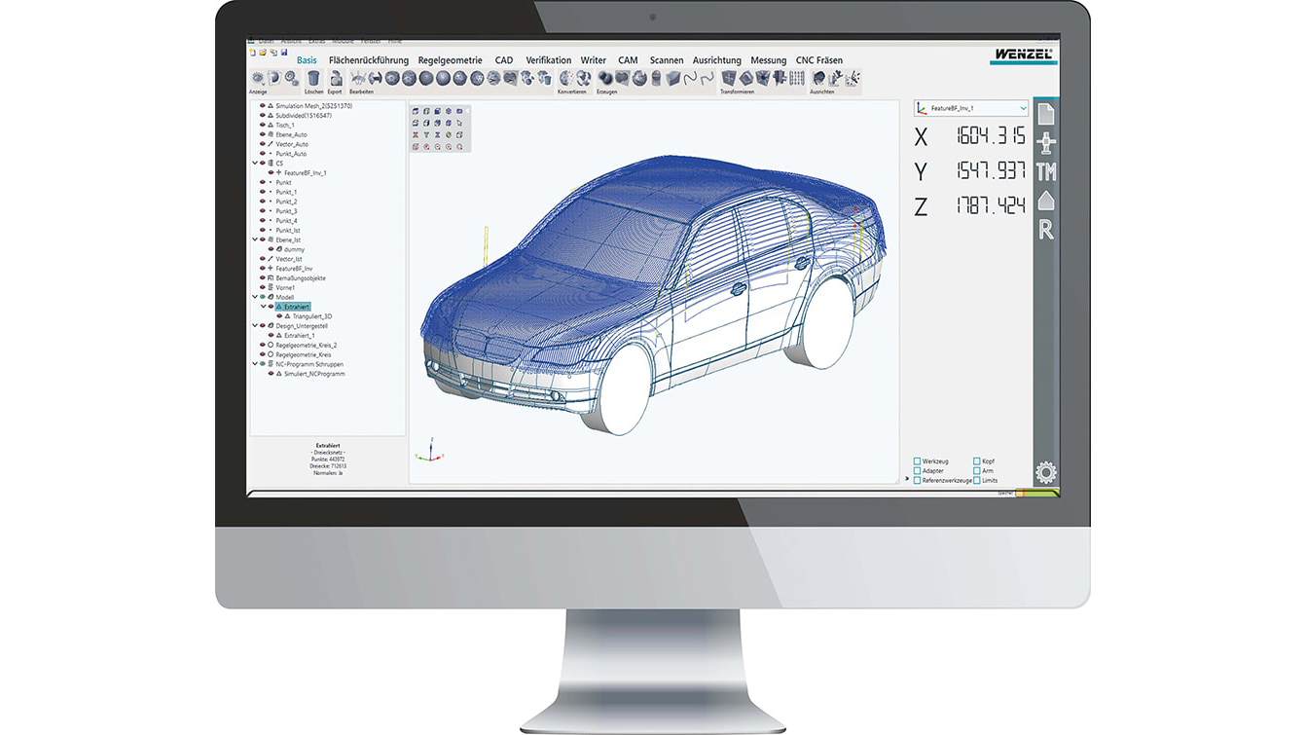The width and height of the screenshot is (1306, 735).
Task: Click the eye icon in Anzeige group
Action: click(x=258, y=78)
